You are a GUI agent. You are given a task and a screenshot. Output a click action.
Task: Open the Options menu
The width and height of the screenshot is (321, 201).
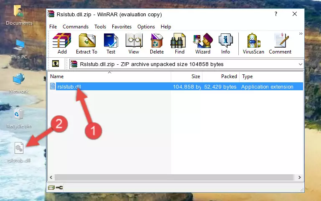[146, 27]
